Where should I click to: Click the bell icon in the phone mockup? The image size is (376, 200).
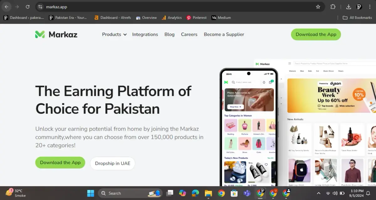point(264,82)
